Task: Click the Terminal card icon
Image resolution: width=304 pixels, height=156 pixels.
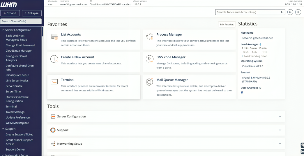Action: [54, 82]
